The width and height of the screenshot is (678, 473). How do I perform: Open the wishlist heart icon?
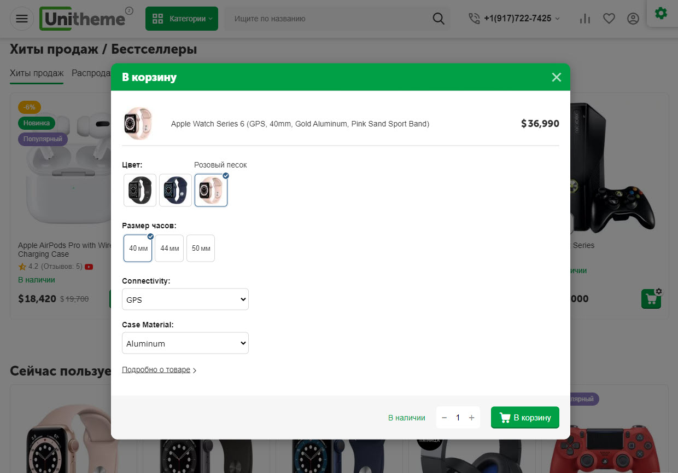click(609, 19)
